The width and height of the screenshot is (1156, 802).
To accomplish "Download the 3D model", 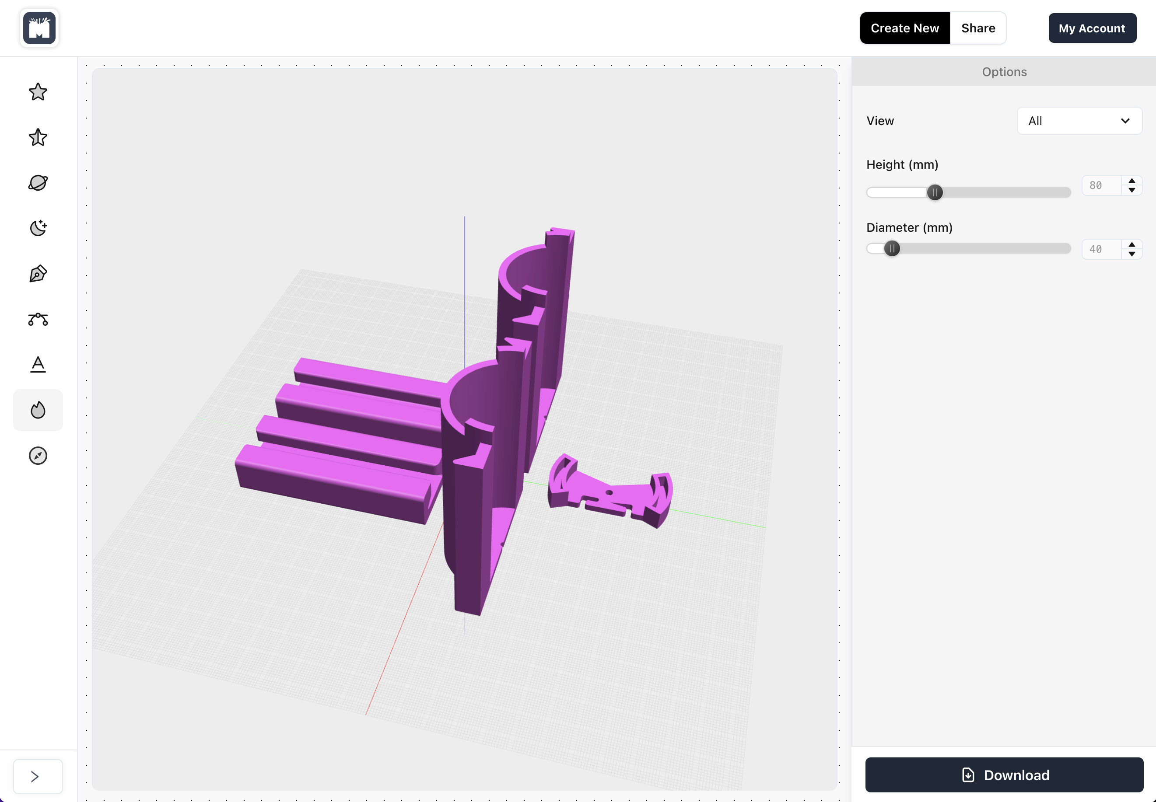I will coord(1004,775).
